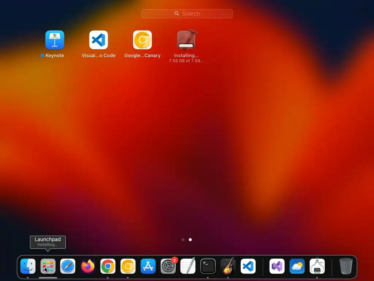The height and width of the screenshot is (281, 374).
Task: Click the Launchpad search field
Action: pyautogui.click(x=187, y=14)
